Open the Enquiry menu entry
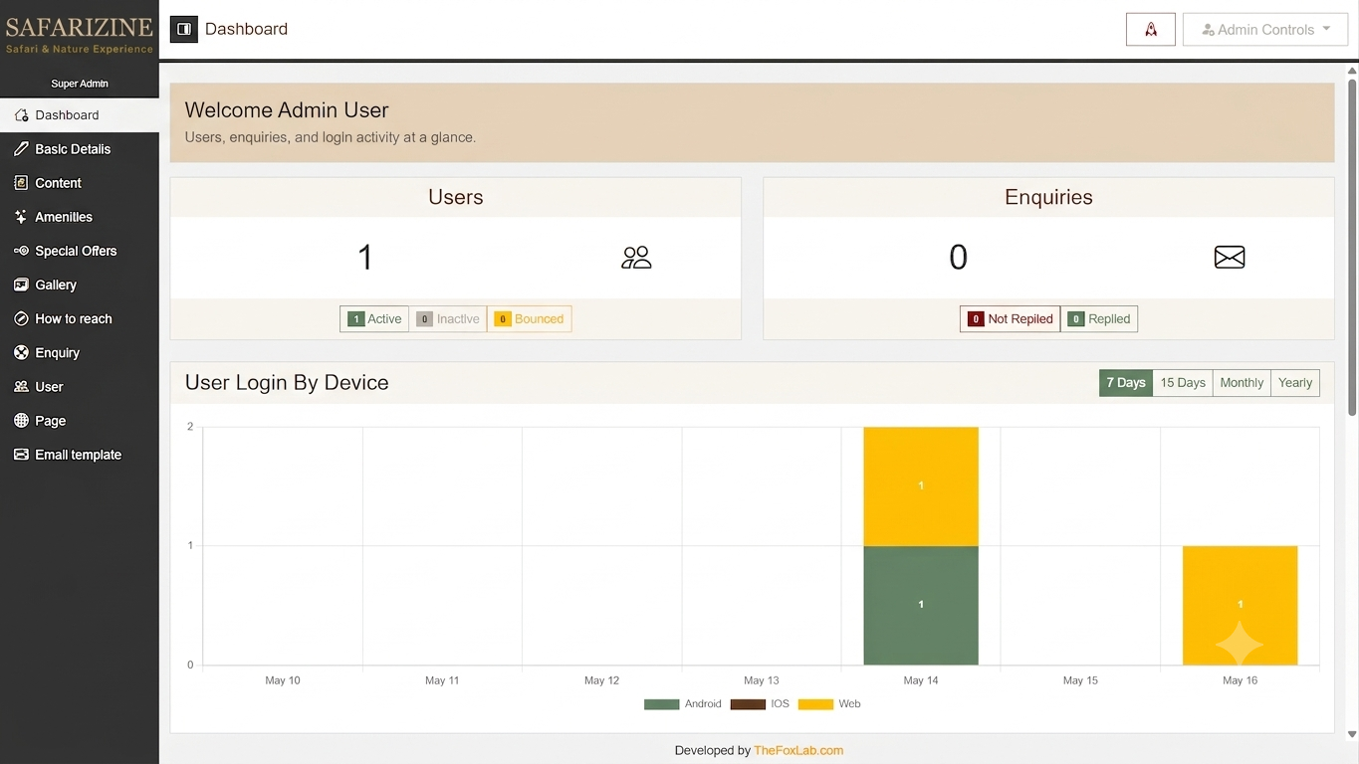Viewport: 1359px width, 764px height. point(80,352)
